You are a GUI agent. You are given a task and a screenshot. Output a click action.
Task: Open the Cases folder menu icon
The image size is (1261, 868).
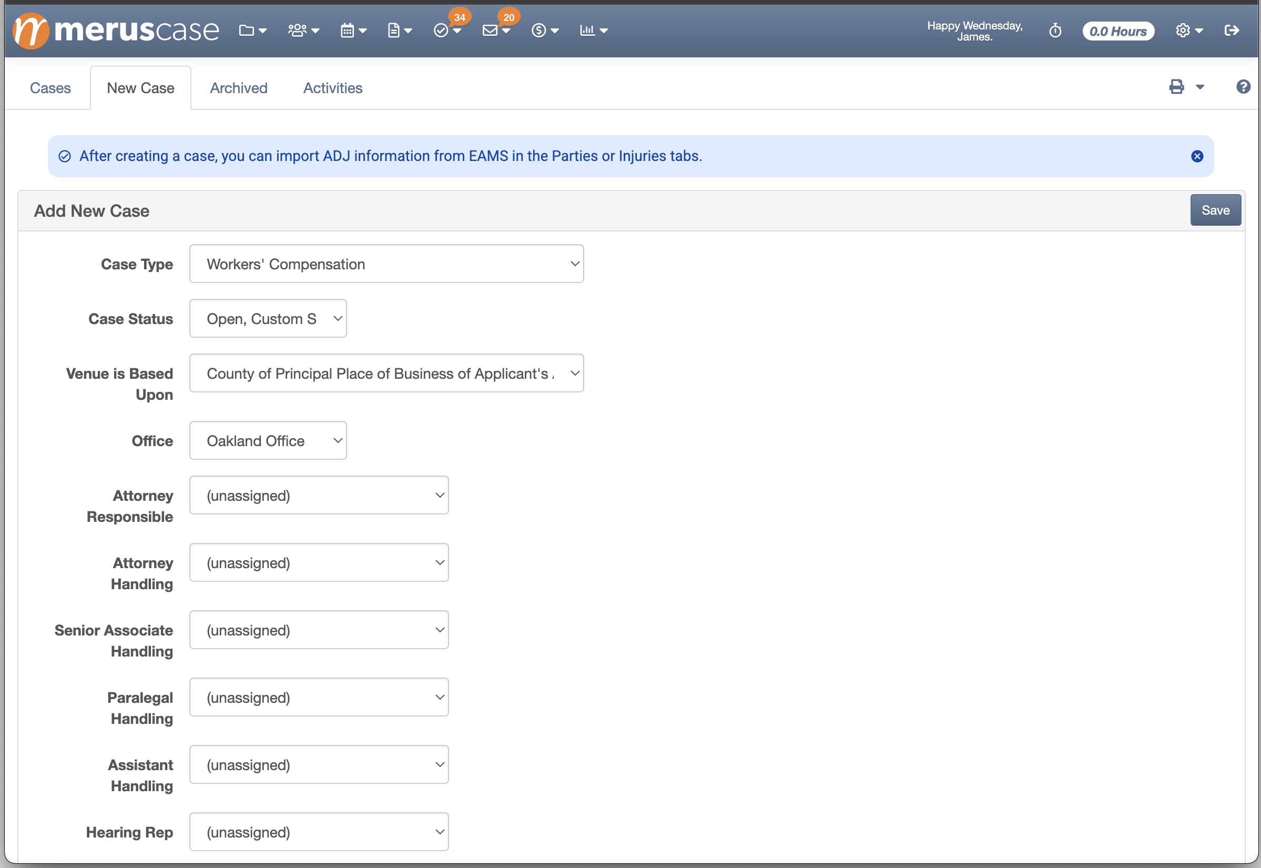tap(253, 31)
